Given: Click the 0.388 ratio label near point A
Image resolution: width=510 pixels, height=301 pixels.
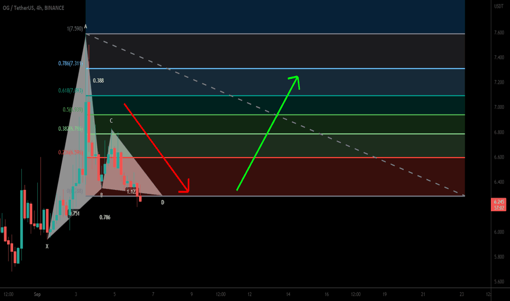Looking at the screenshot, I should point(98,80).
